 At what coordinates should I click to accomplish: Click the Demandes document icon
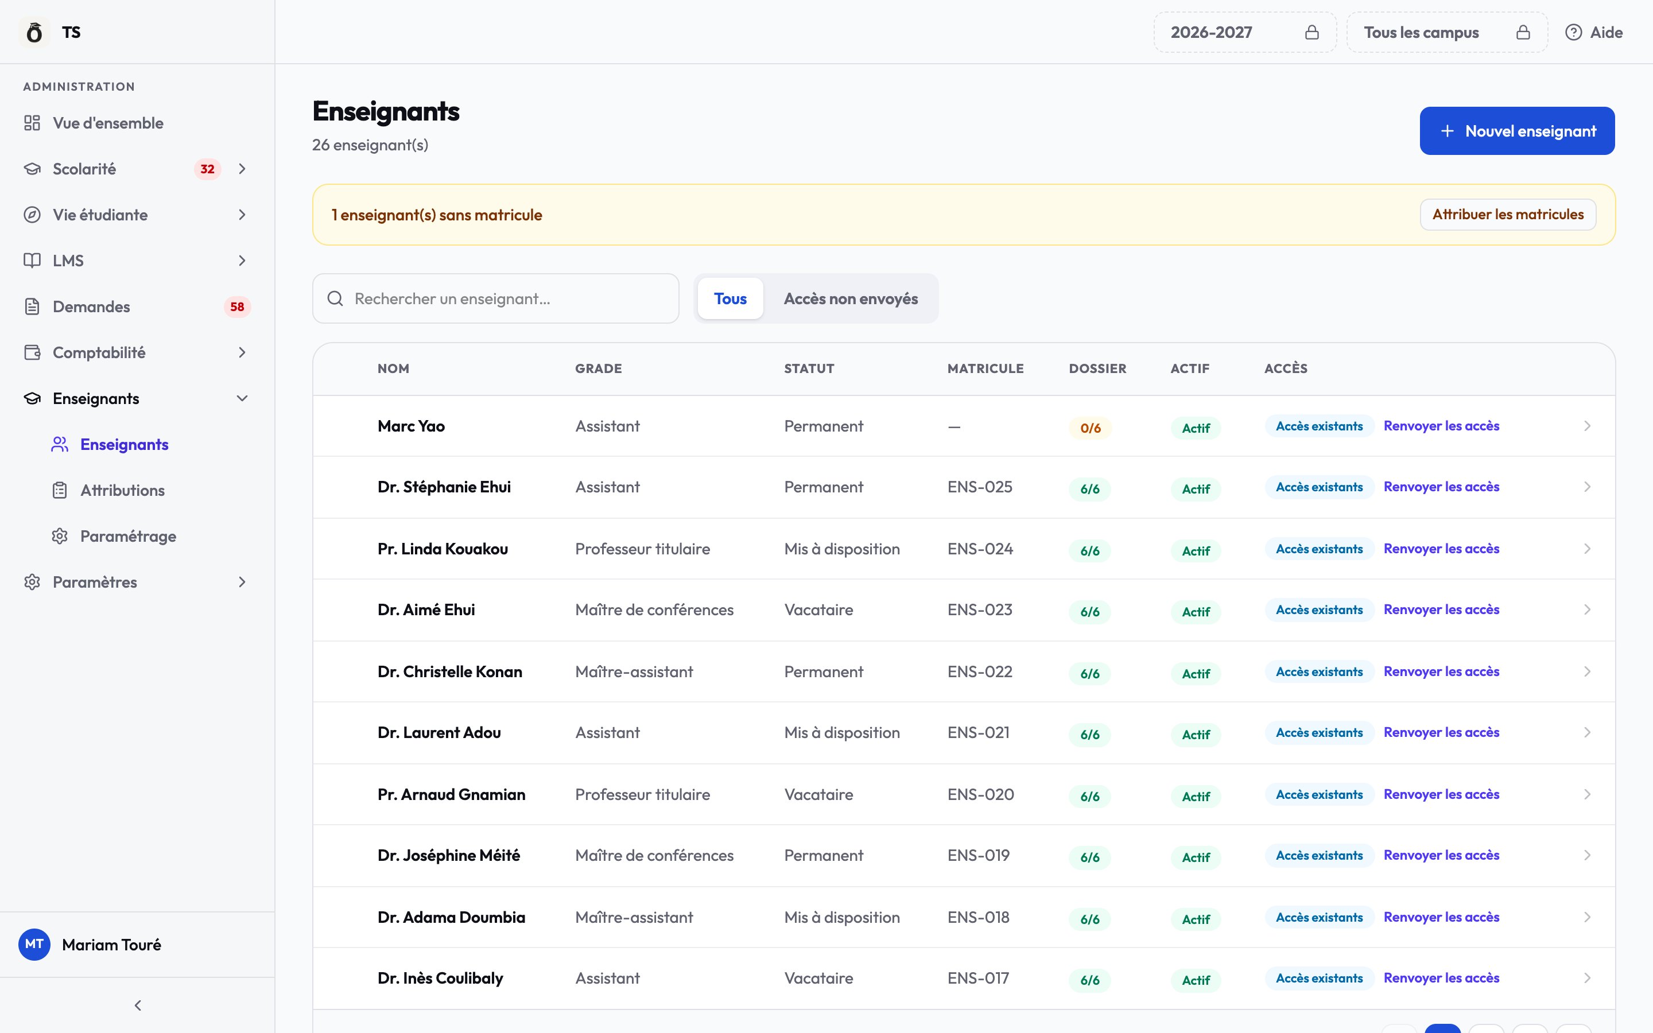tap(32, 307)
